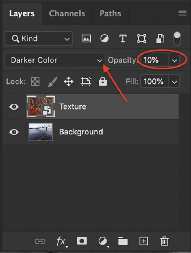Open the Darker Color blend mode dropdown
Screen dimensions: 191x253
pyautogui.click(x=55, y=60)
